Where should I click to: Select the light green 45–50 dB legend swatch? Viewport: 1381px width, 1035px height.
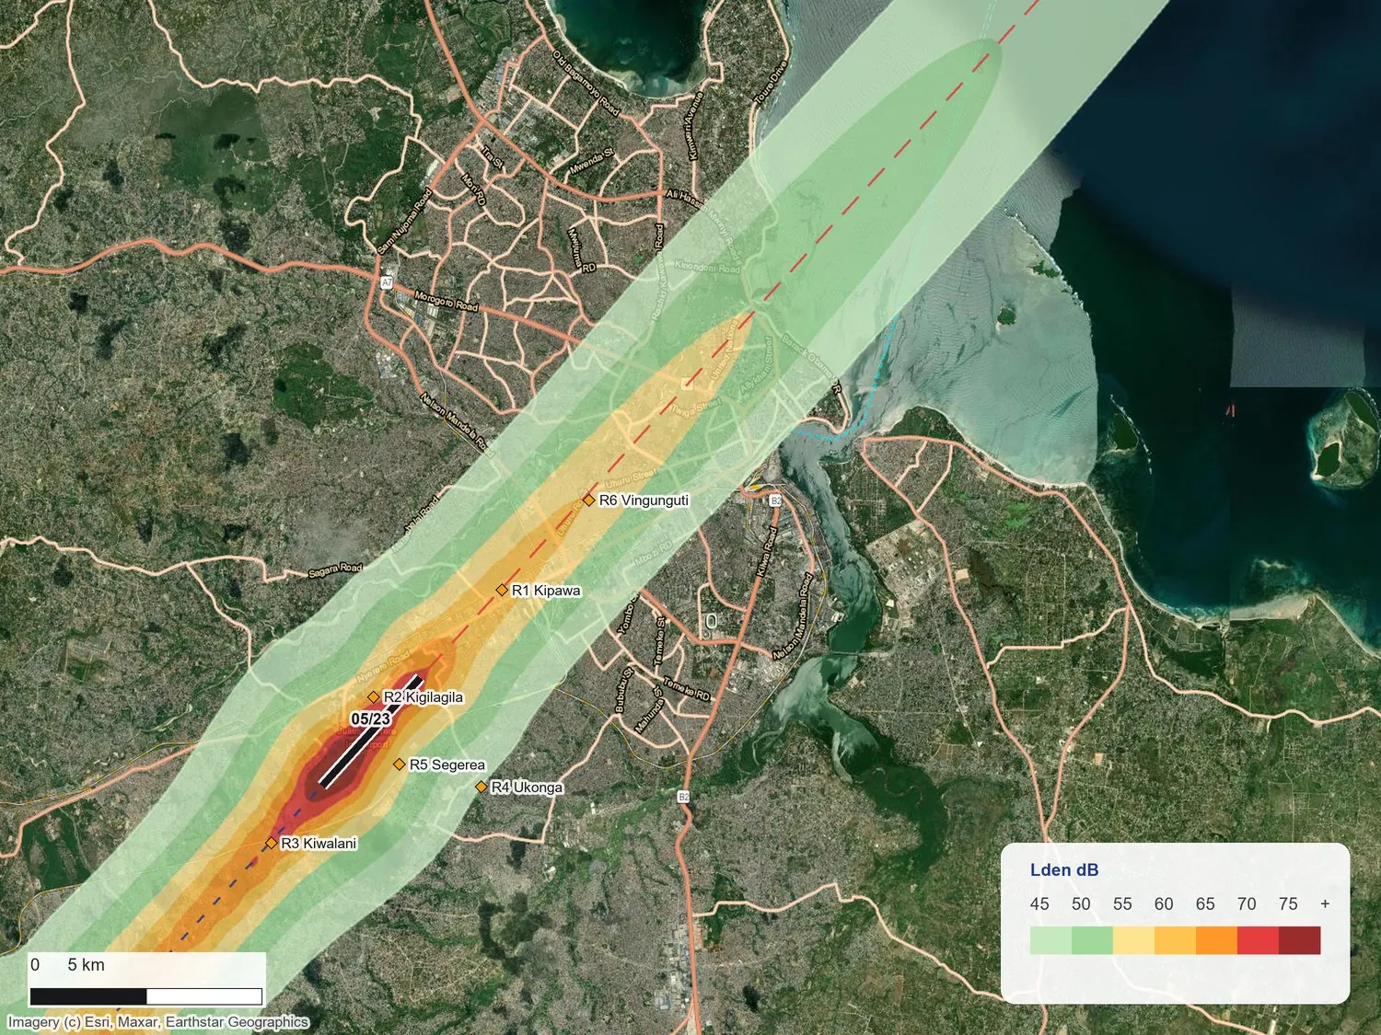[1050, 940]
